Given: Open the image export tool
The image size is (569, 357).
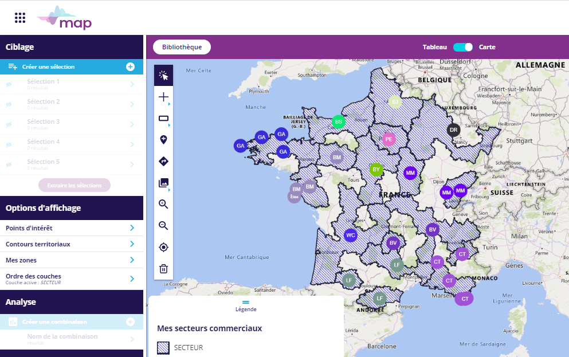Looking at the screenshot, I should click(x=164, y=182).
